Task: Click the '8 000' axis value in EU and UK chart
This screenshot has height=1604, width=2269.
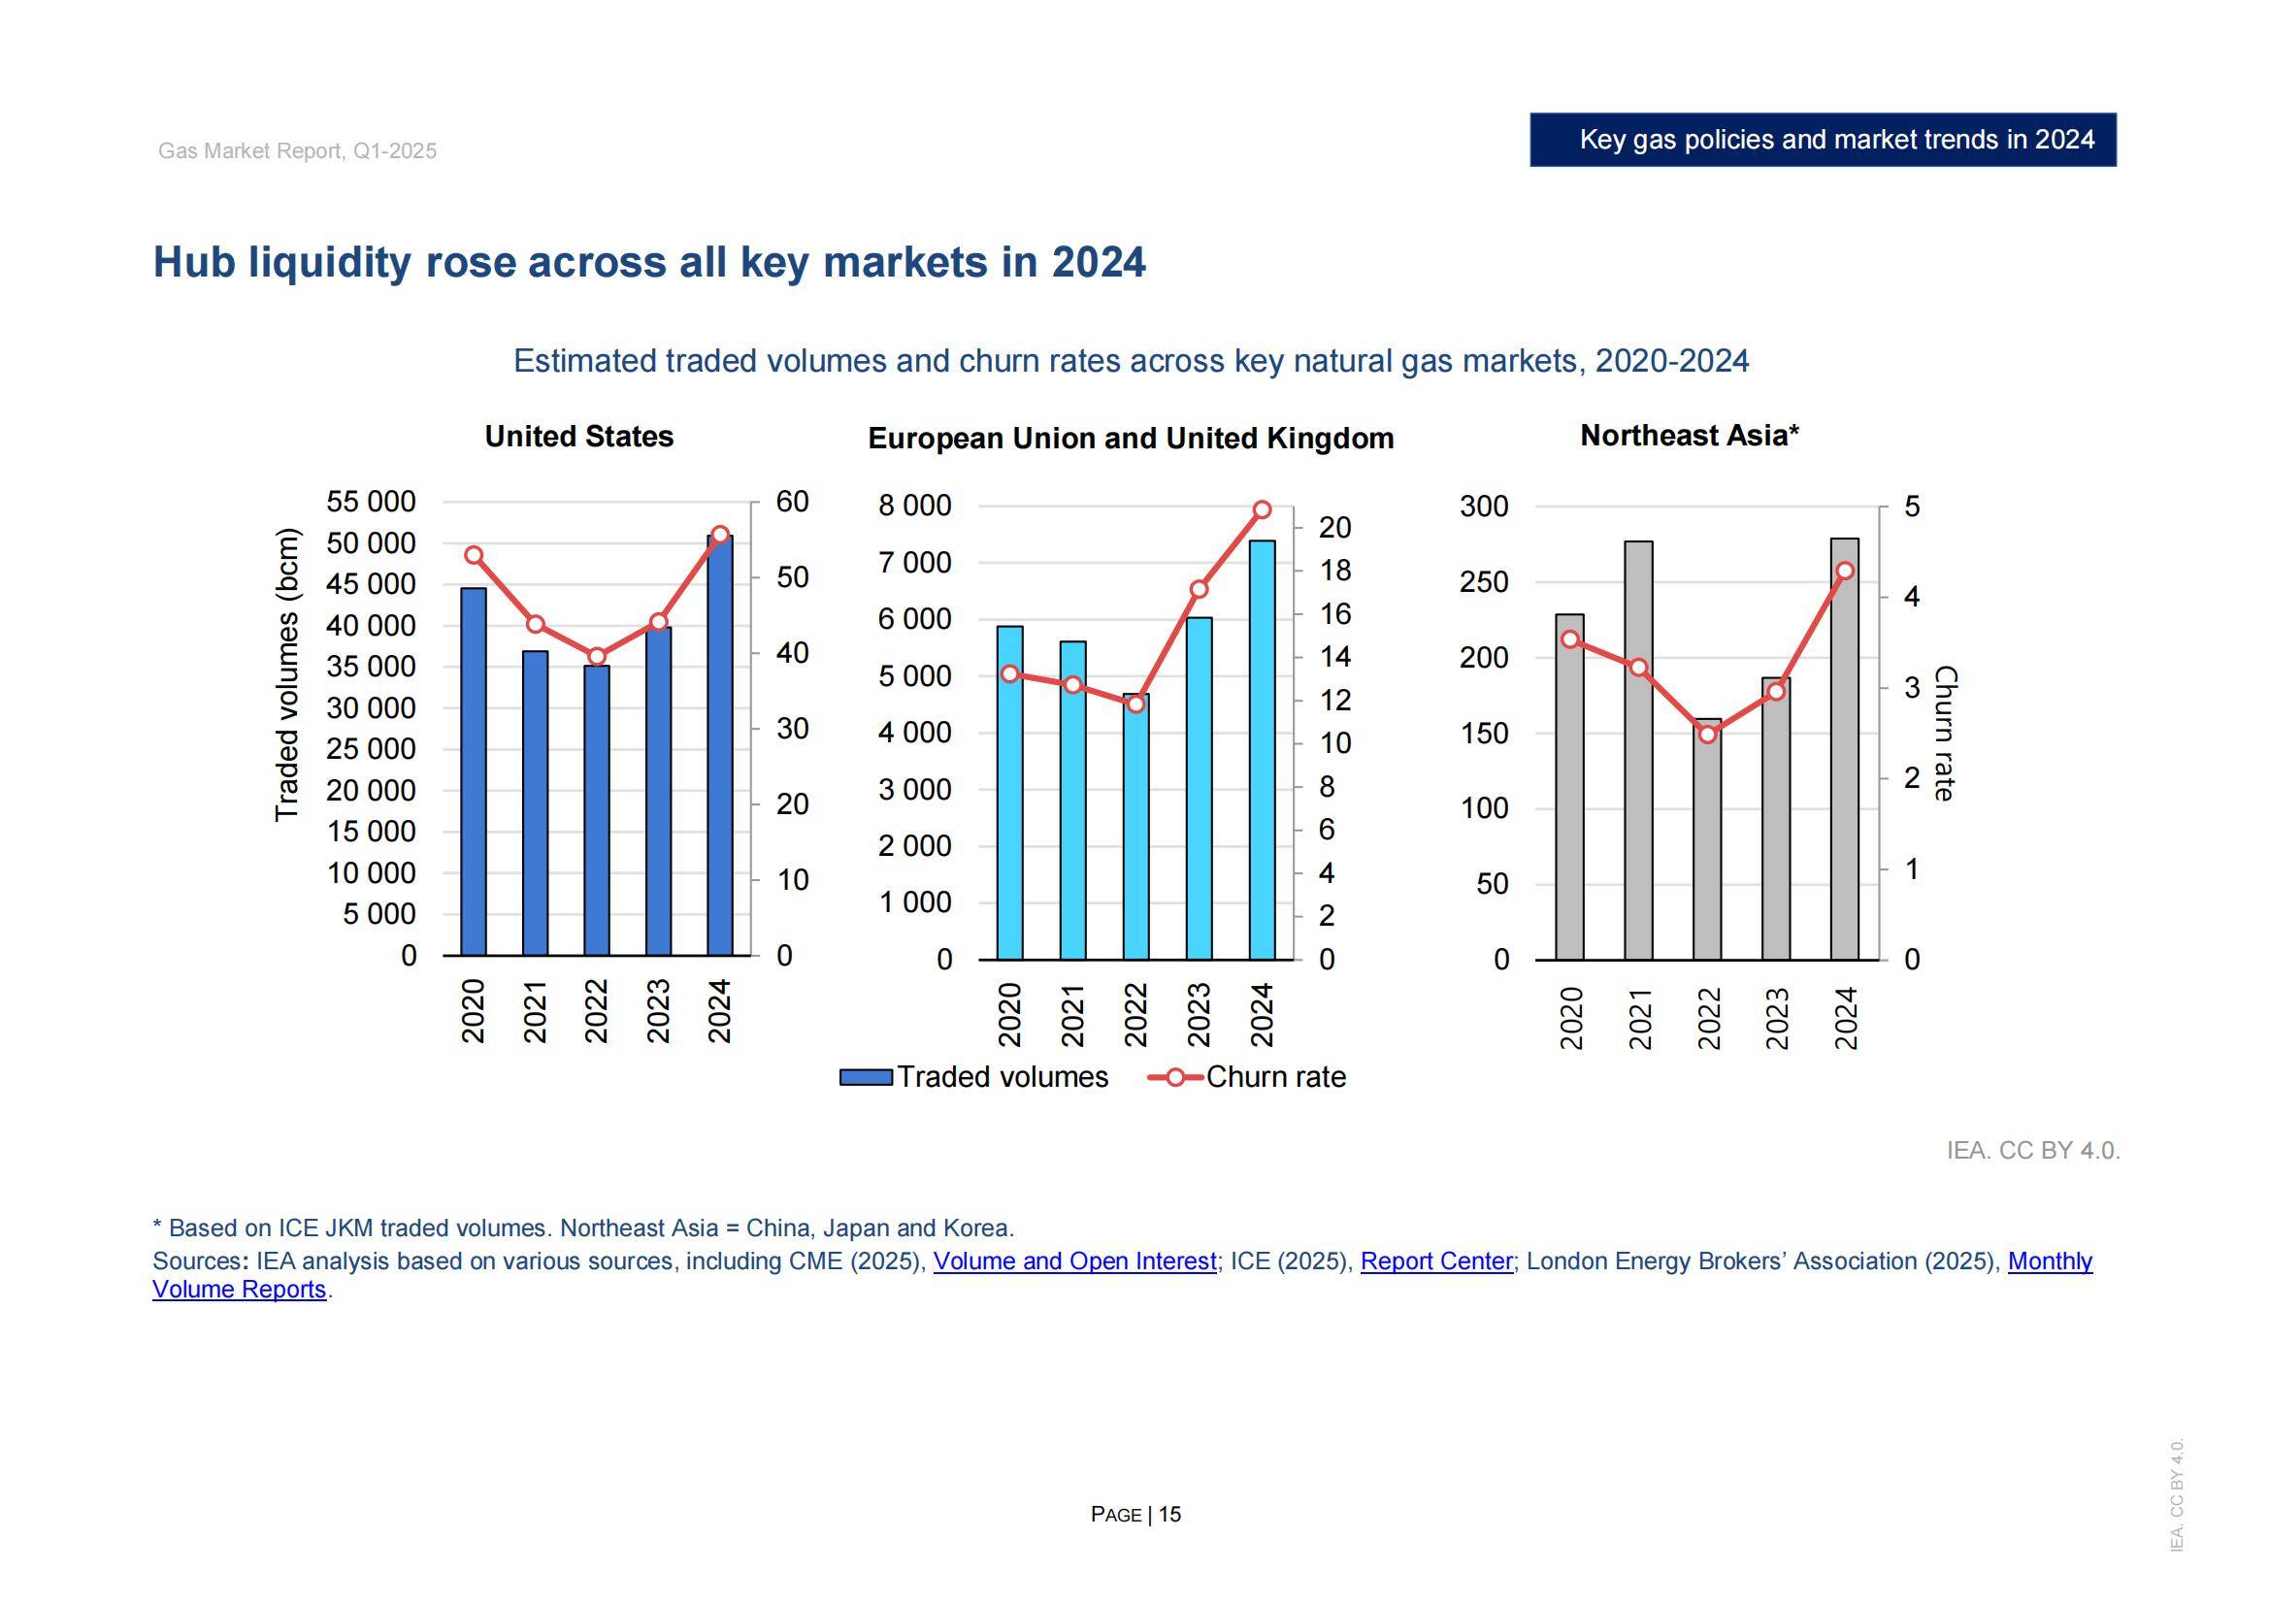Action: [x=915, y=506]
